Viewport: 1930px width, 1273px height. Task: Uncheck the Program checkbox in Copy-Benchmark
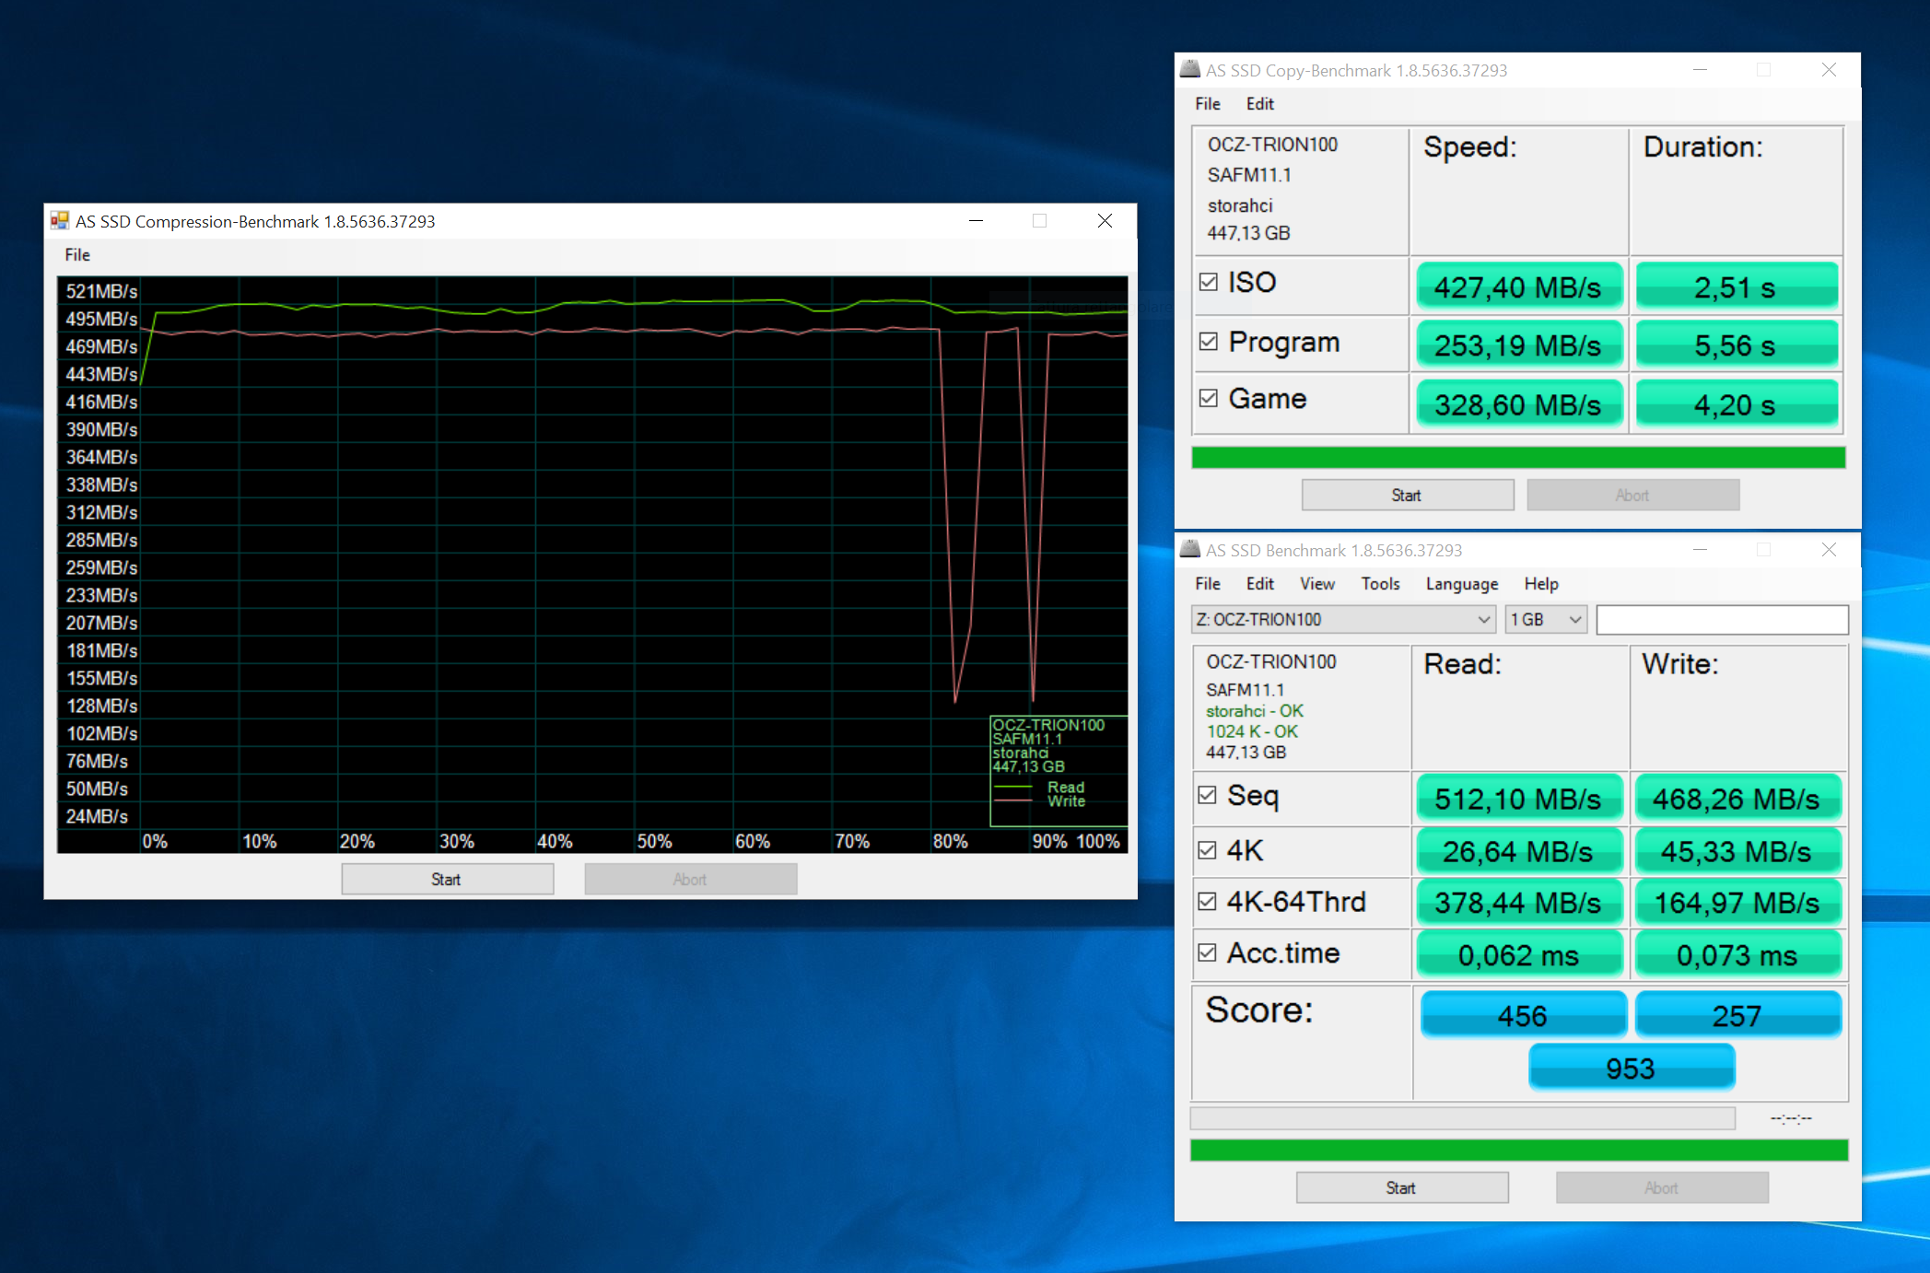pos(1209,342)
